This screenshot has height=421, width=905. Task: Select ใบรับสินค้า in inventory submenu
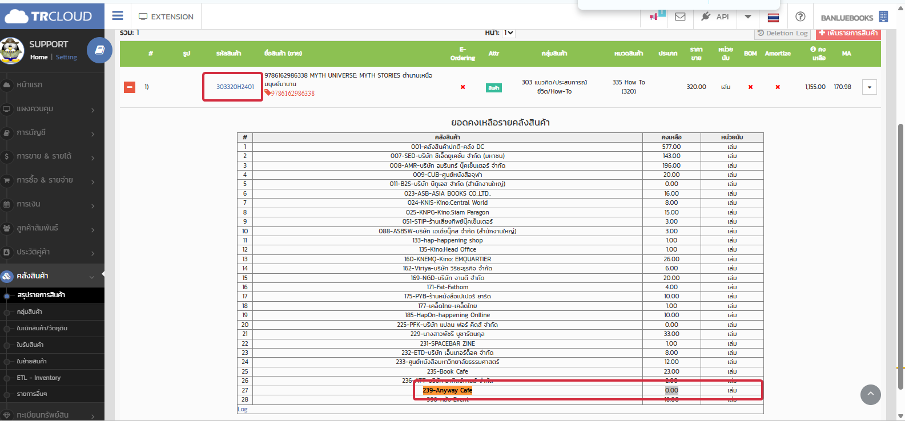coord(30,345)
